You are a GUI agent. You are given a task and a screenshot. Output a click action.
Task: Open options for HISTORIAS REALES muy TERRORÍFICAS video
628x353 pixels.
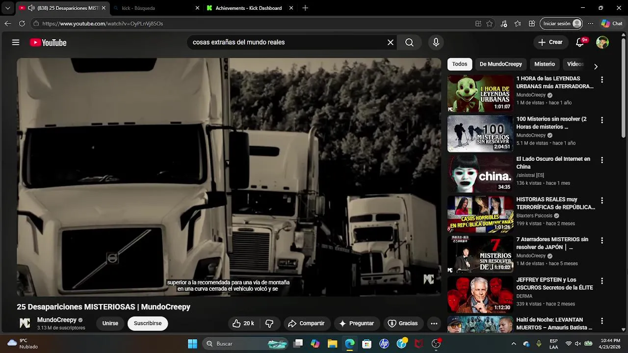point(602,200)
